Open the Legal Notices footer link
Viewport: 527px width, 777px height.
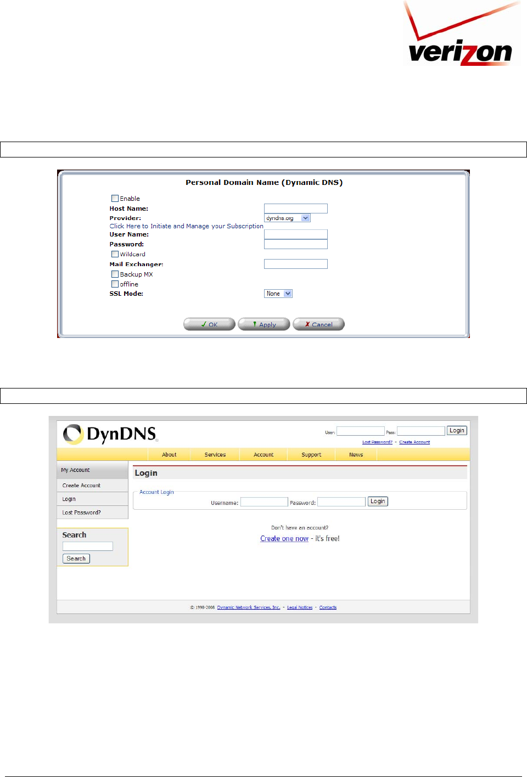[x=300, y=607]
